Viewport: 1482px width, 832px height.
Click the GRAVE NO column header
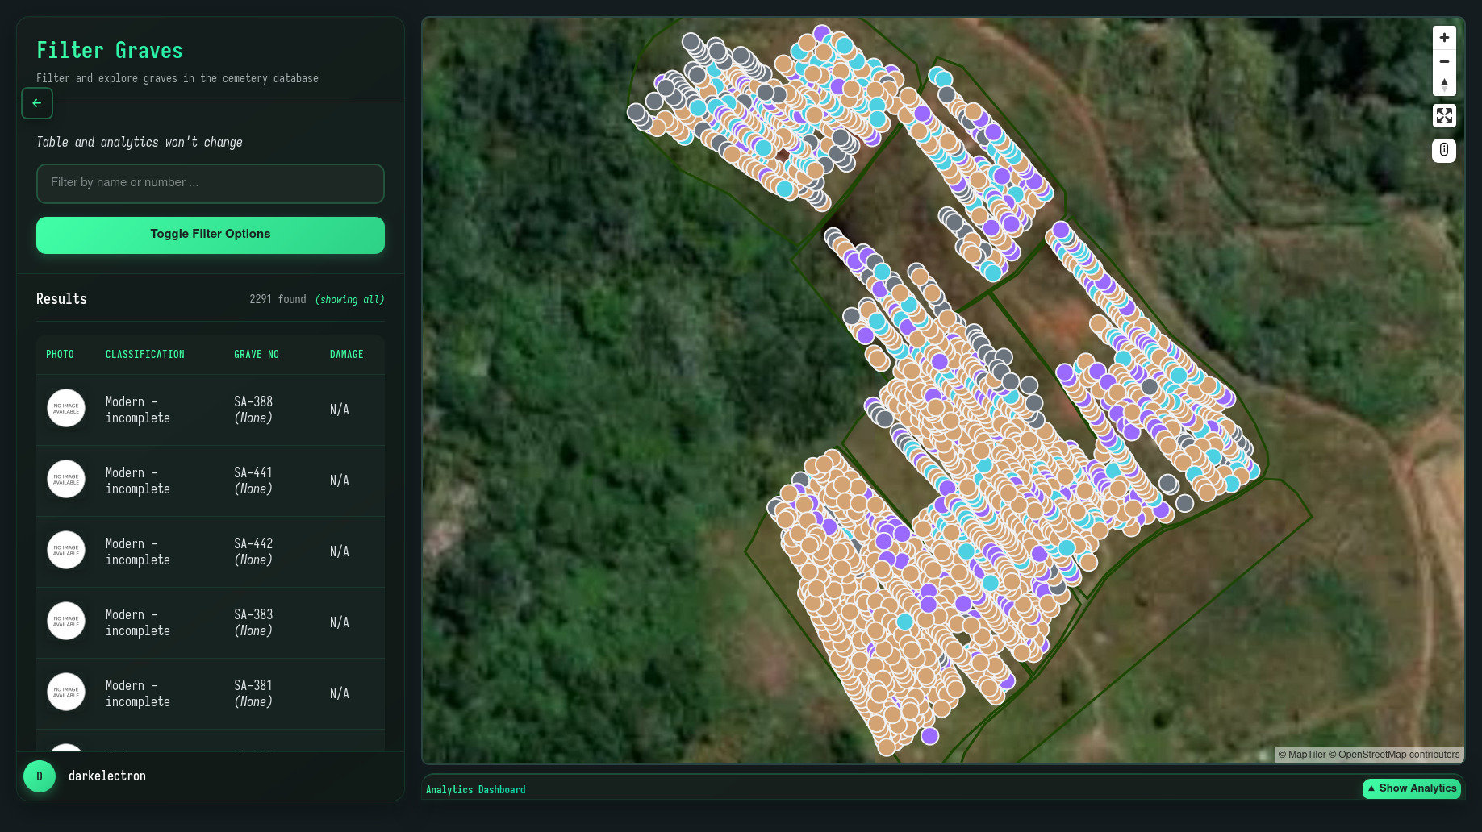(256, 354)
